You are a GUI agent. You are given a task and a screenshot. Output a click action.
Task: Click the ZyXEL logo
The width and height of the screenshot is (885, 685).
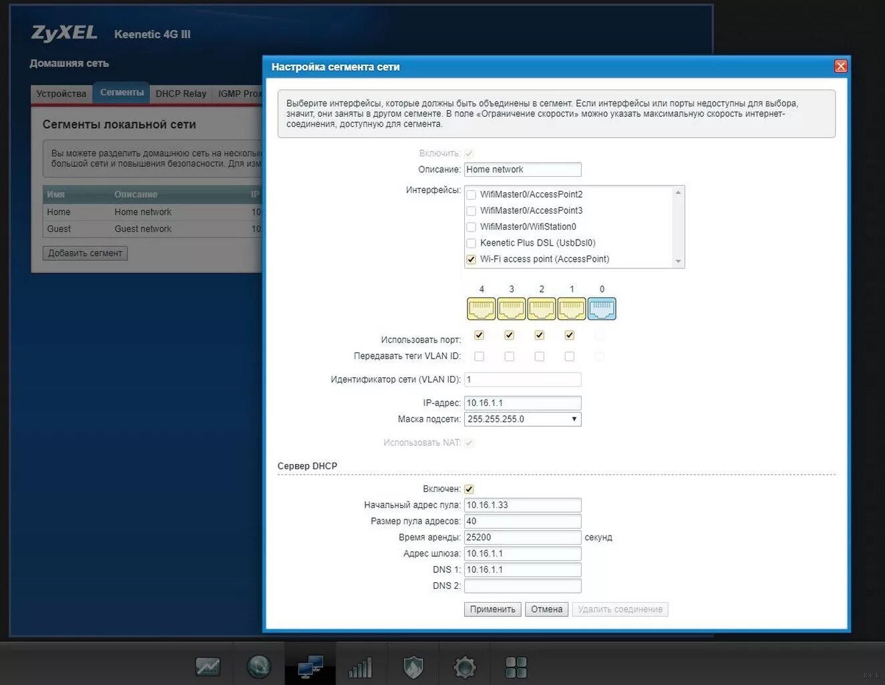point(64,33)
